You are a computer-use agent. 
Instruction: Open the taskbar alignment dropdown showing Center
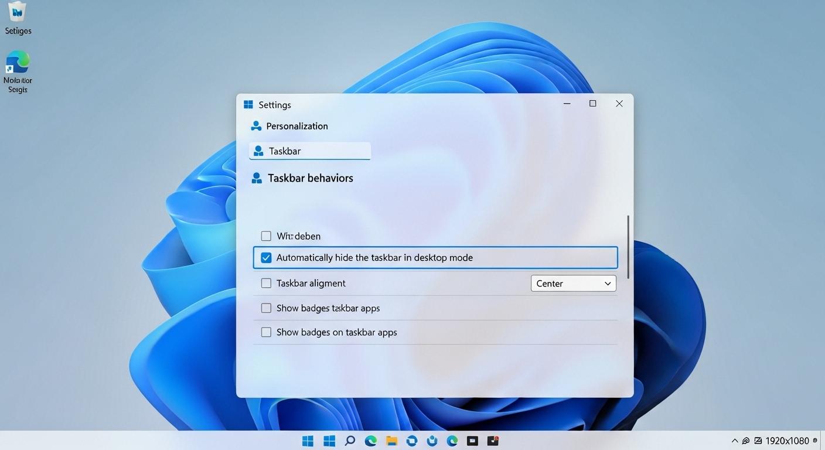pos(572,283)
